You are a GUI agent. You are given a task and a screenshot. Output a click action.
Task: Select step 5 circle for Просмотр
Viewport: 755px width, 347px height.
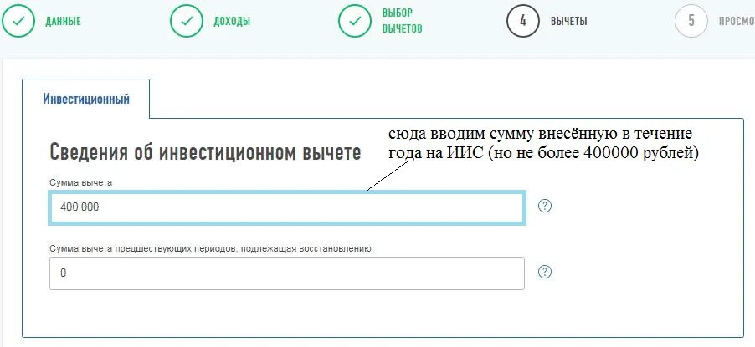pyautogui.click(x=691, y=21)
